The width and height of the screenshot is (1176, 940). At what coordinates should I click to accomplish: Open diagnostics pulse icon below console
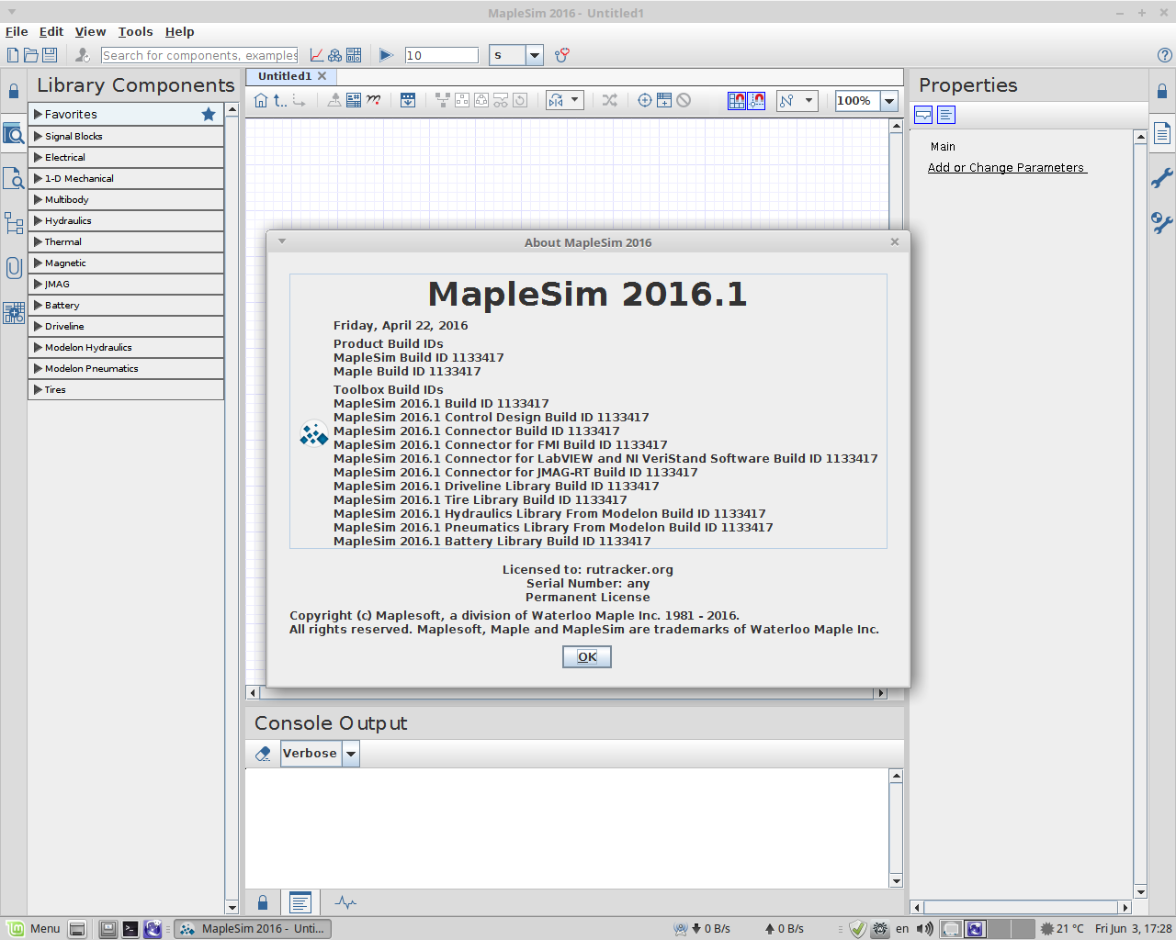pyautogui.click(x=345, y=902)
